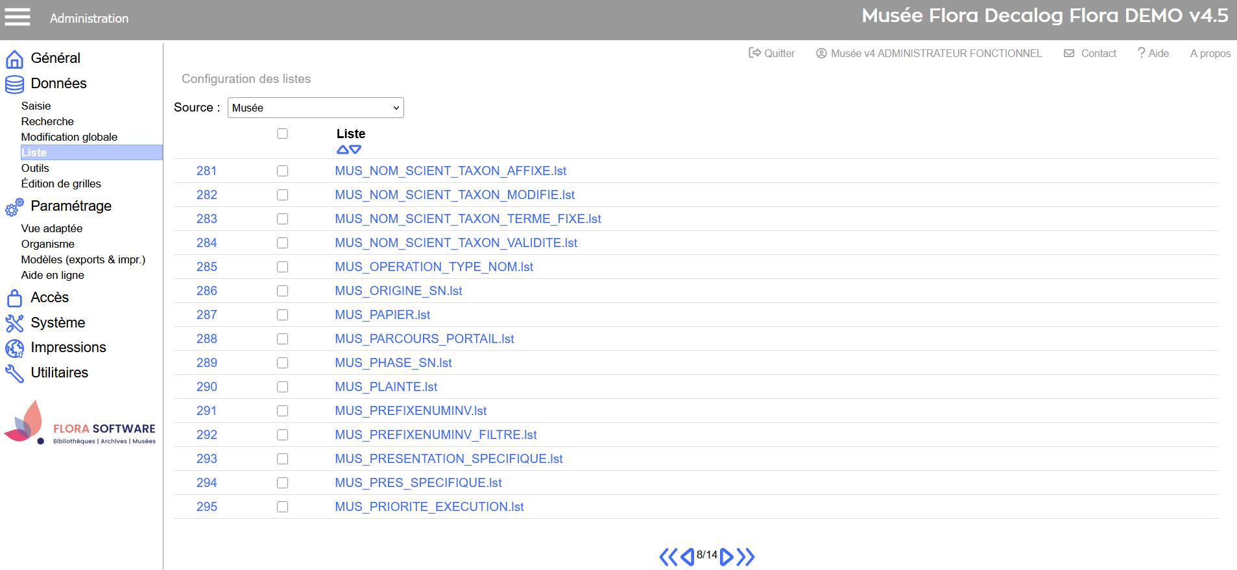This screenshot has height=570, width=1237.
Task: Toggle the select-all checkbox in header
Action: [x=282, y=134]
